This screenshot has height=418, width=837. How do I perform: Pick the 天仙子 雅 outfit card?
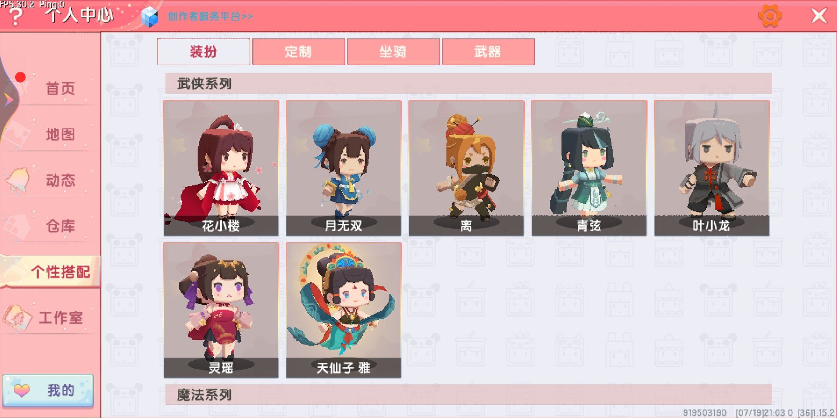344,310
